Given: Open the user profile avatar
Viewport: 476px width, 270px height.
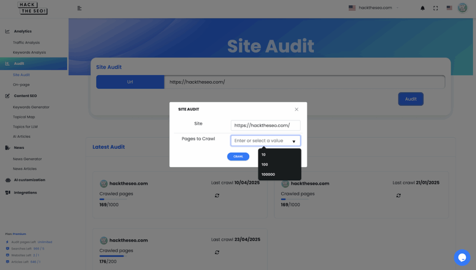Looking at the screenshot, I should (463, 8).
